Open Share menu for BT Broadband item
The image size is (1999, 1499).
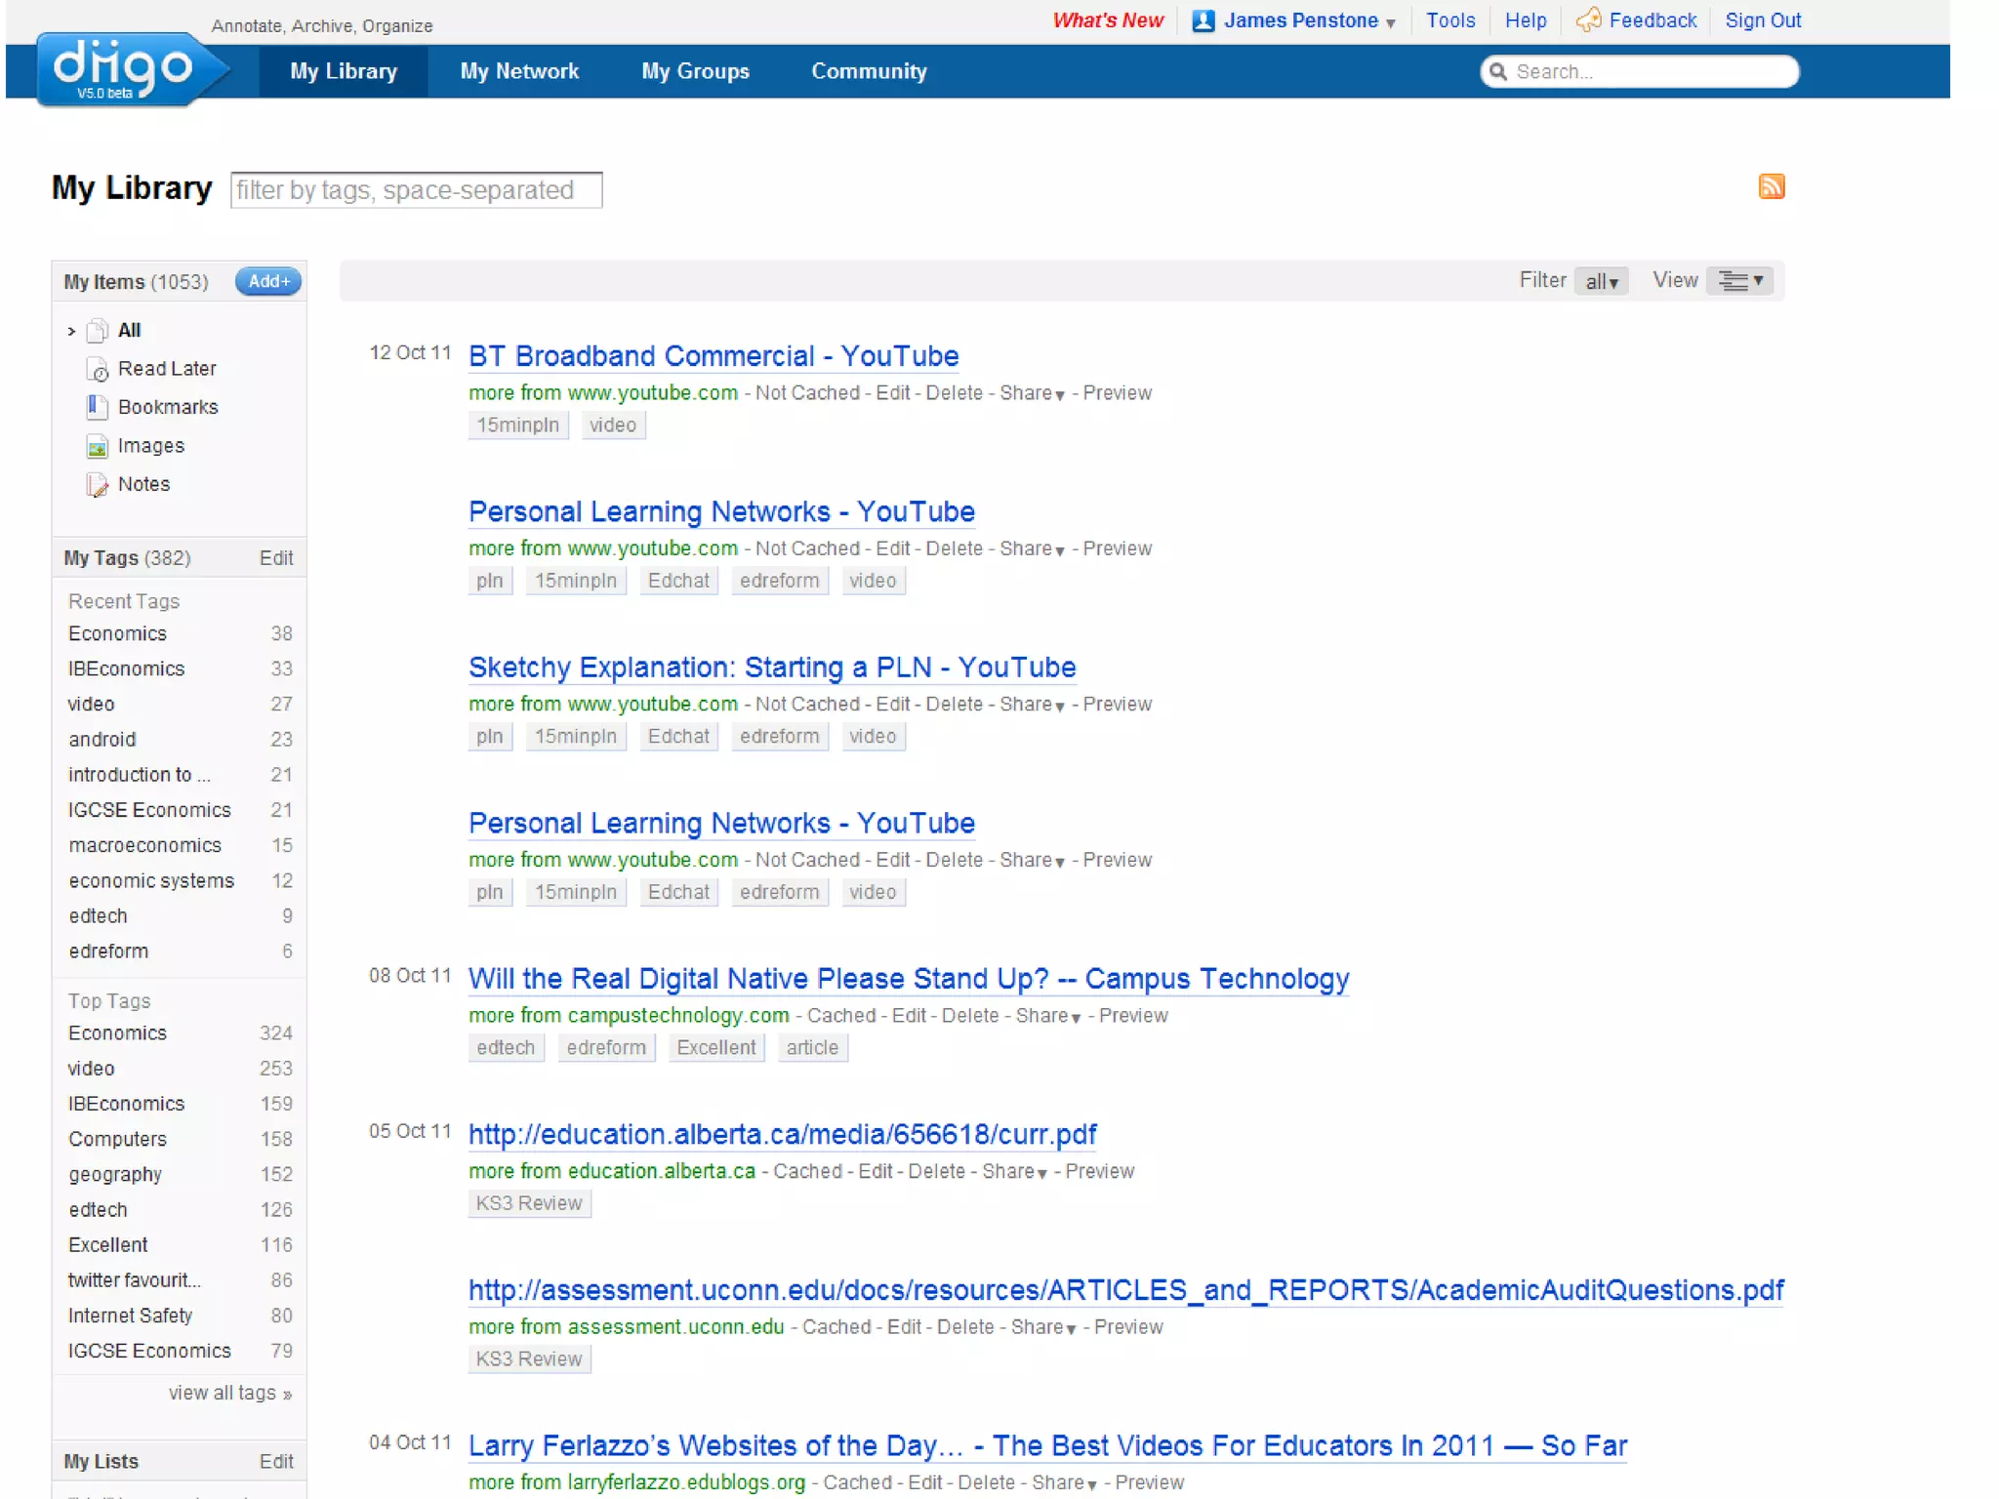pyautogui.click(x=1032, y=393)
